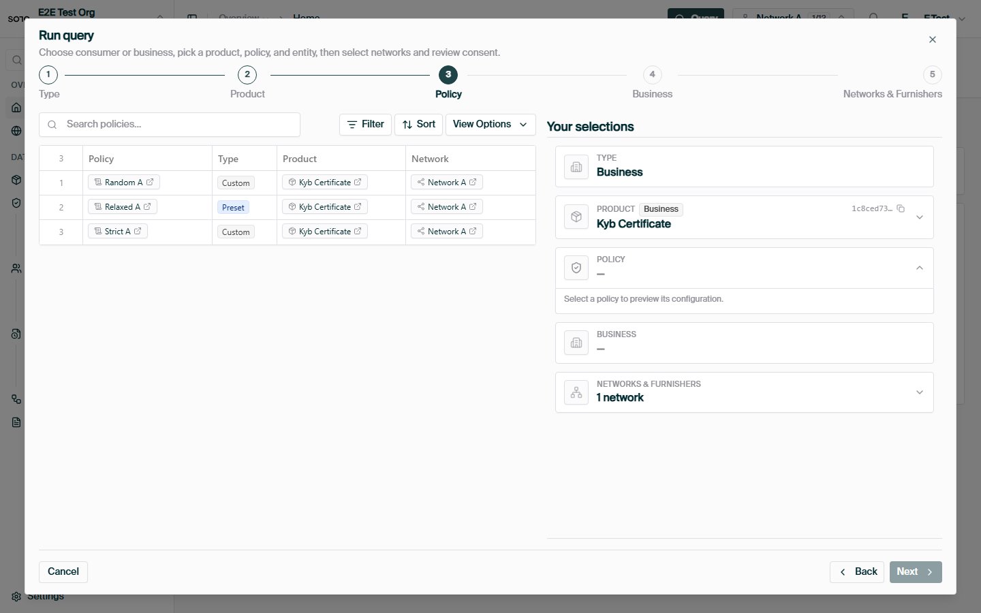Open Kyb Certificate link in Random A row

[x=325, y=183]
